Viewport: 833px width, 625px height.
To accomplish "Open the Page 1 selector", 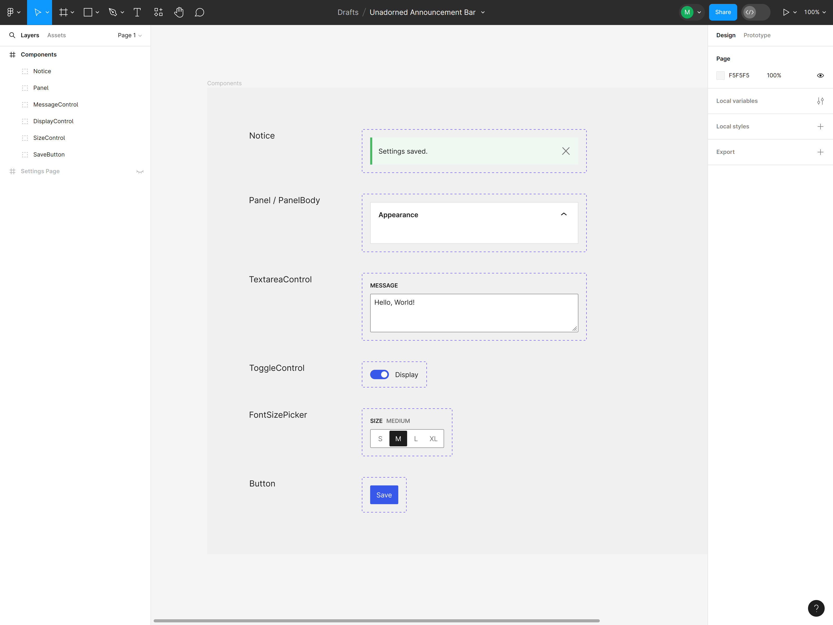I will (130, 35).
